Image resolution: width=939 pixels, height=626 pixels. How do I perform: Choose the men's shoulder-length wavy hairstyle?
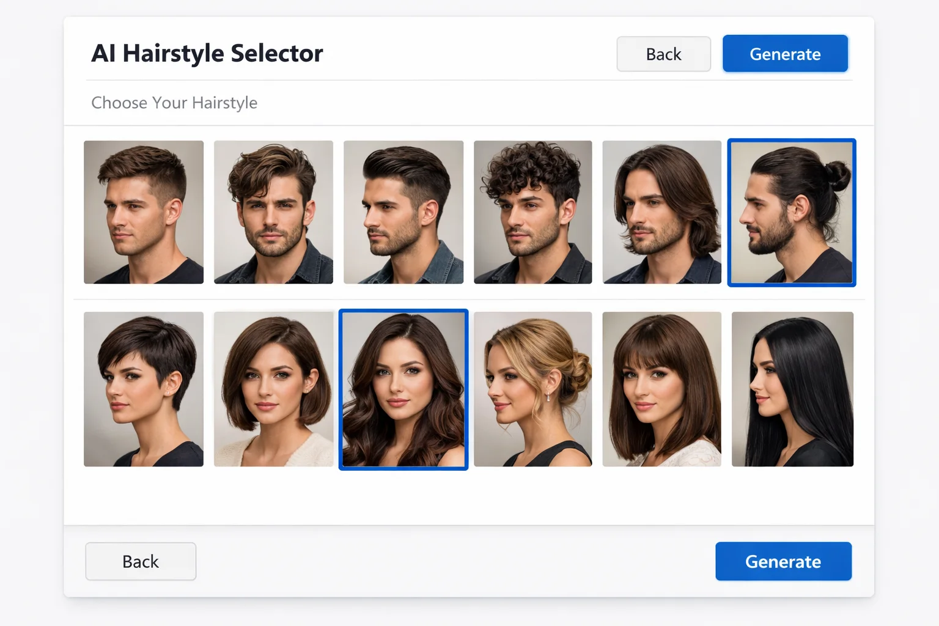point(662,212)
